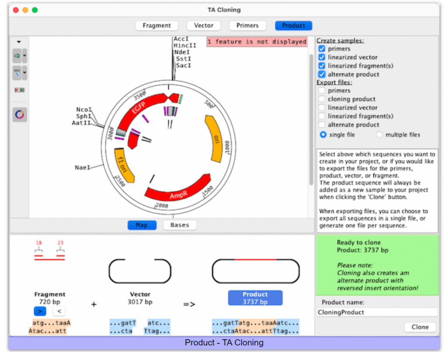Select the 'multiple files' radio option
Image resolution: width=448 pixels, height=352 pixels.
click(x=379, y=135)
